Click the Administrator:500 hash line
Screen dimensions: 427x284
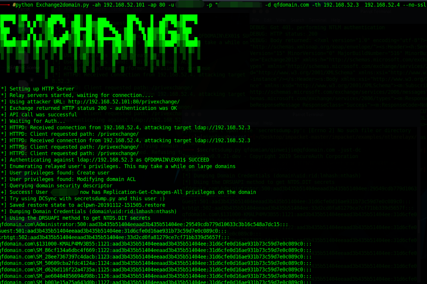point(144,225)
